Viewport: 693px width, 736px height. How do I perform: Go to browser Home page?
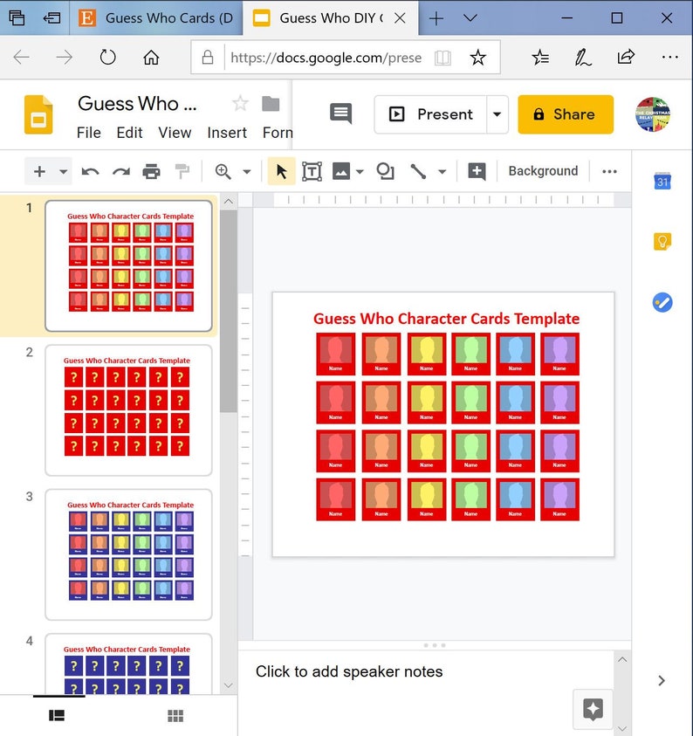click(151, 58)
